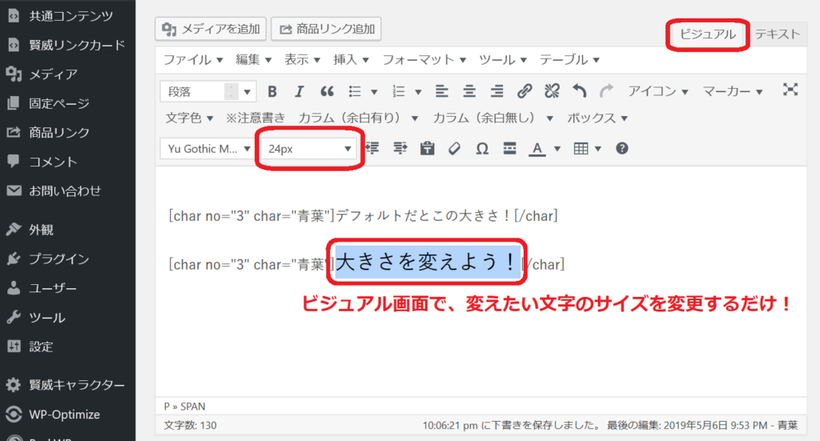Open text color picker arrow

tap(557, 149)
